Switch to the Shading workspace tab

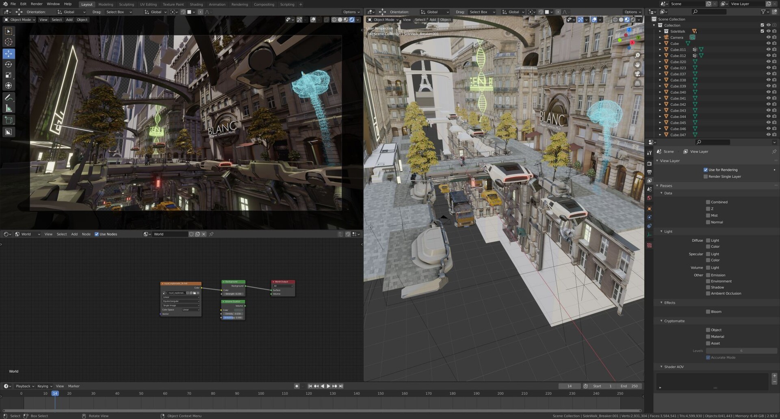click(196, 4)
